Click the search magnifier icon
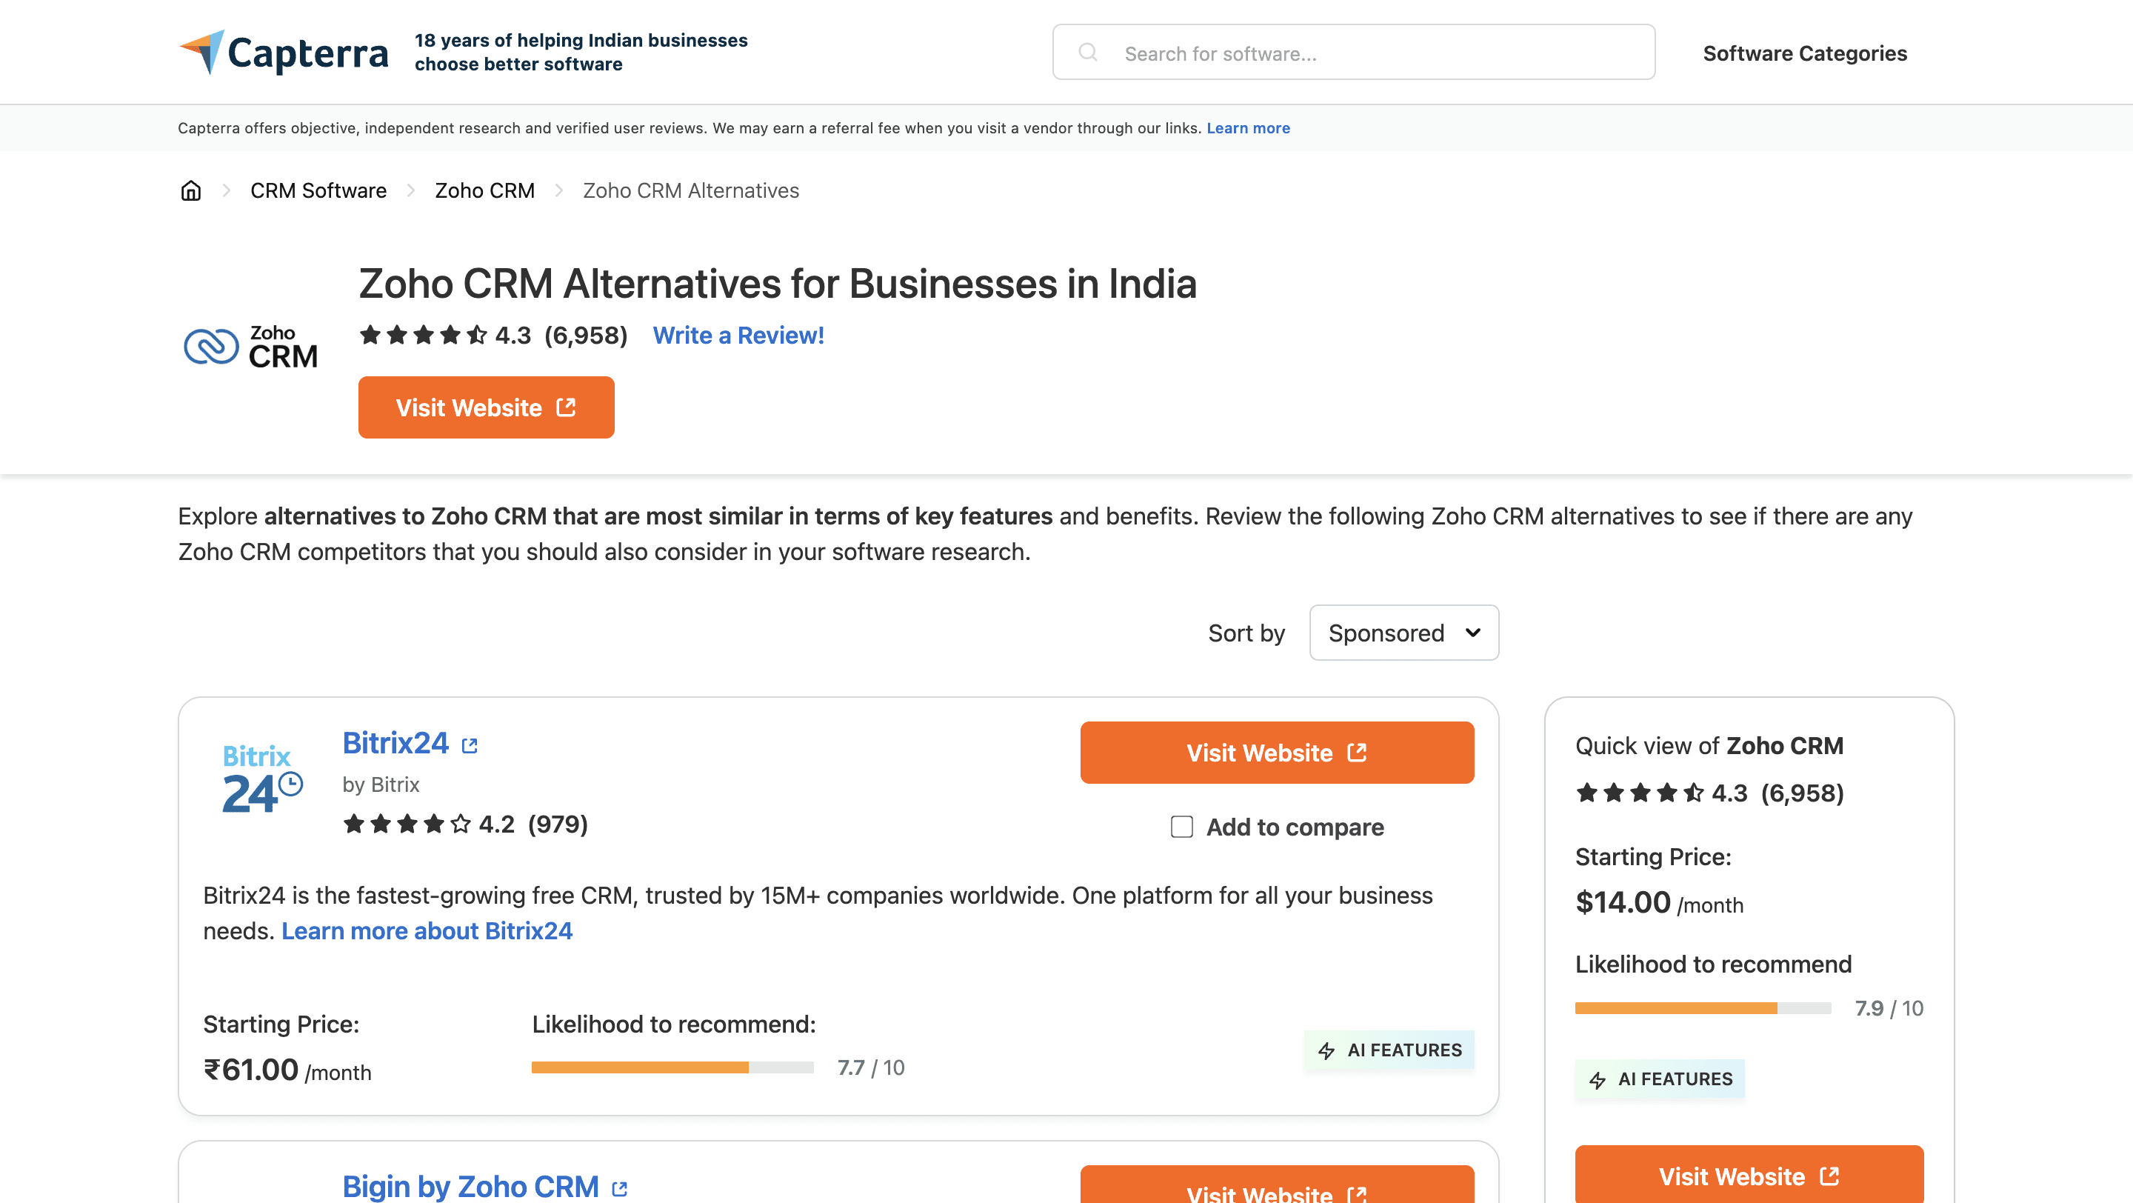 [1088, 52]
